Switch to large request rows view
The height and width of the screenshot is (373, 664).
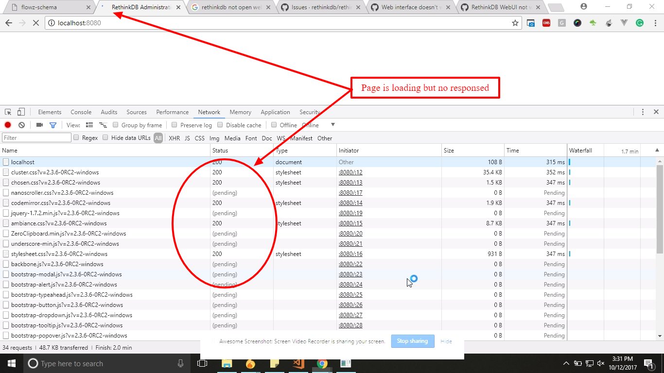[89, 125]
